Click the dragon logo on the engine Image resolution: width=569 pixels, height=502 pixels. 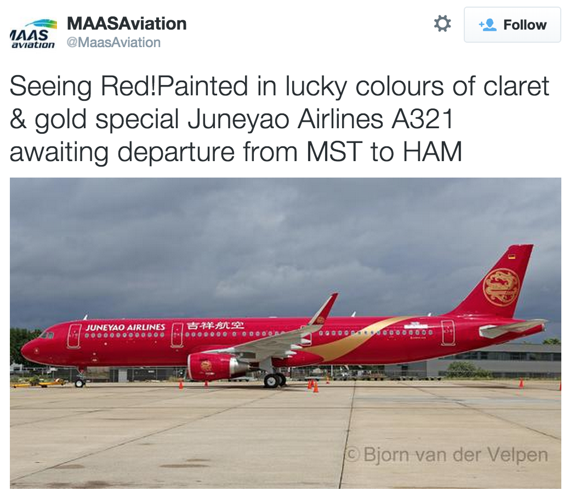(x=206, y=366)
